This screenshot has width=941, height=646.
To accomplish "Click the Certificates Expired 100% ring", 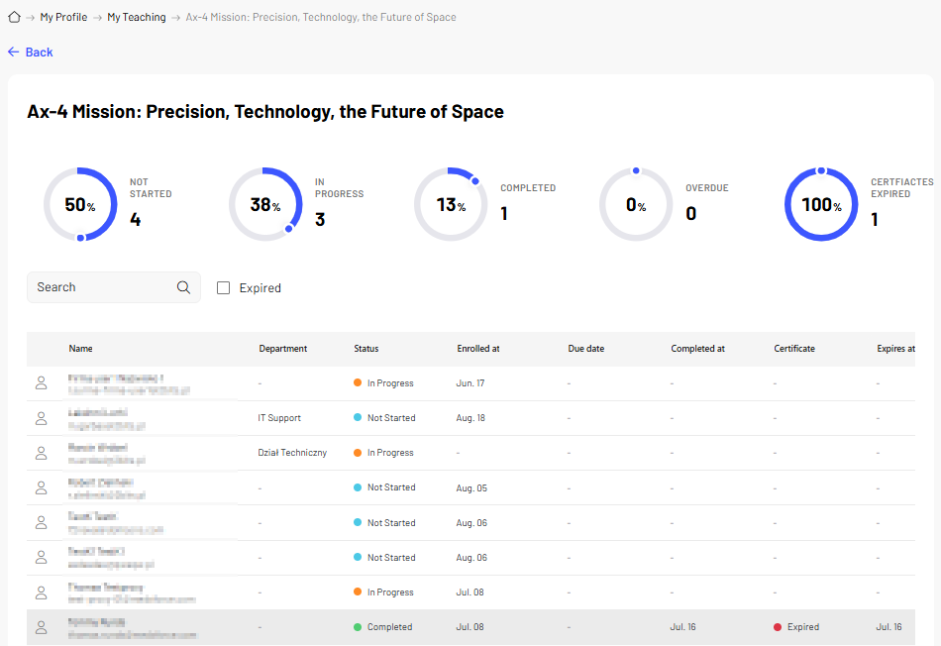I will 821,205.
